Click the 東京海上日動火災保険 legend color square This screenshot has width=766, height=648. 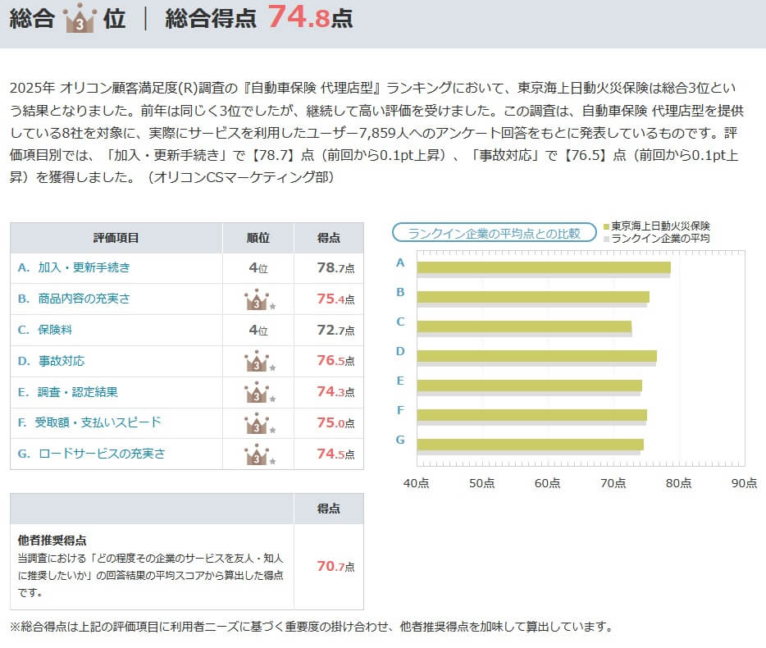606,226
